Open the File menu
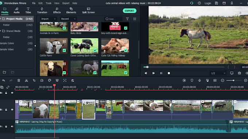 click(34, 3)
